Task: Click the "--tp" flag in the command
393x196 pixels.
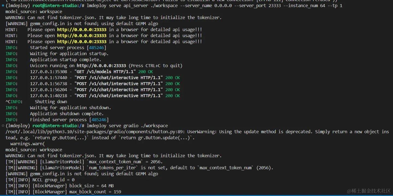Action: tap(332, 5)
